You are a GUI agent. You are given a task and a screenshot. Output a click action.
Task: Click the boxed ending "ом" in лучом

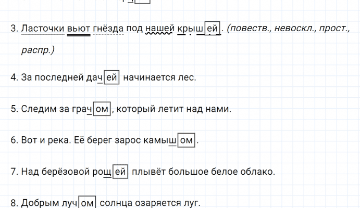pyautogui.click(x=88, y=203)
